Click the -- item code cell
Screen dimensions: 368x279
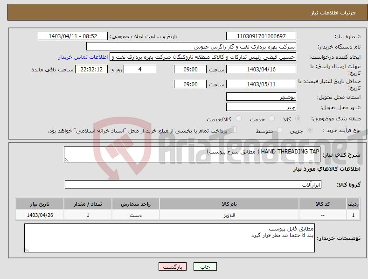[323, 215]
